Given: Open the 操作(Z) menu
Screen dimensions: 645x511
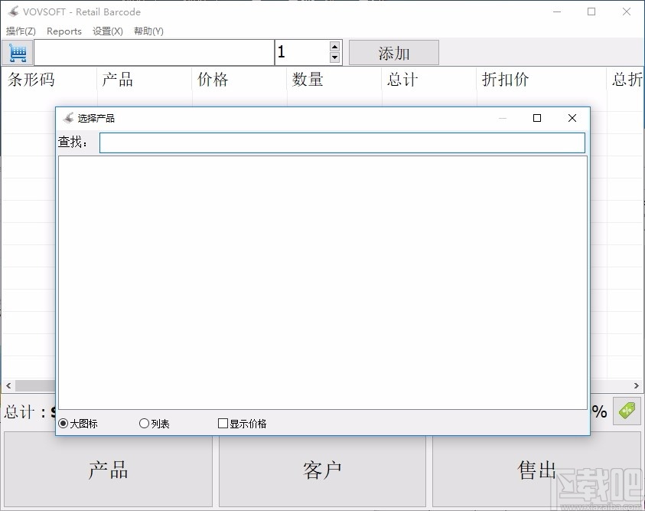Looking at the screenshot, I should [x=20, y=31].
